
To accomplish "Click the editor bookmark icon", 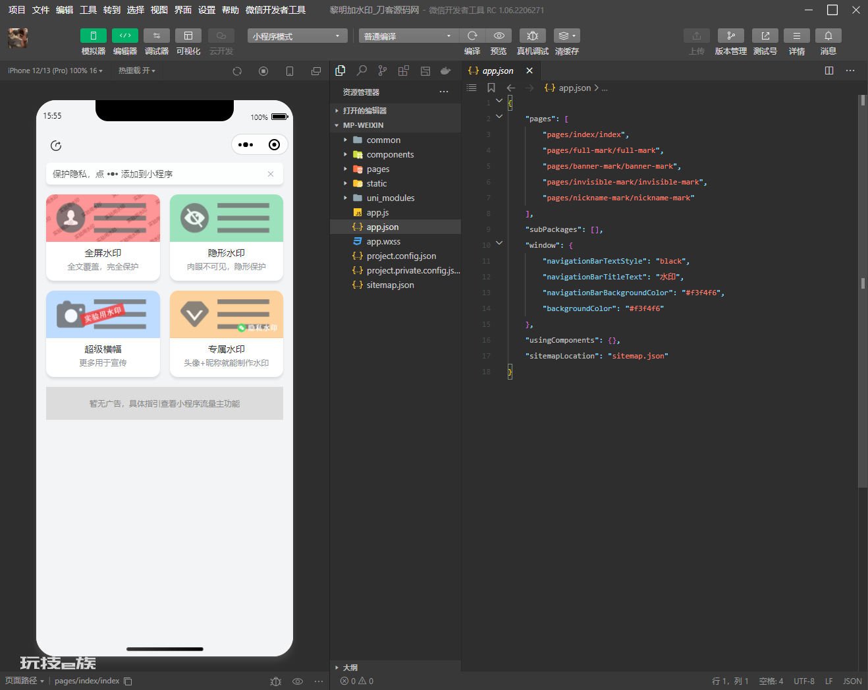I will [491, 88].
